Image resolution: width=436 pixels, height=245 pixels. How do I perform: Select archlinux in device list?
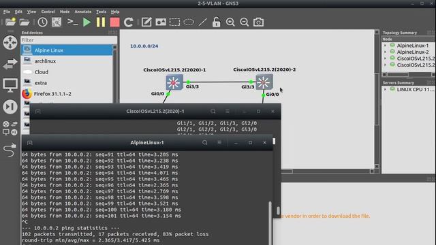[67, 61]
